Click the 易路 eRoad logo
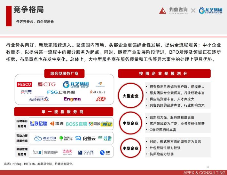The image size is (227, 175). (105, 152)
